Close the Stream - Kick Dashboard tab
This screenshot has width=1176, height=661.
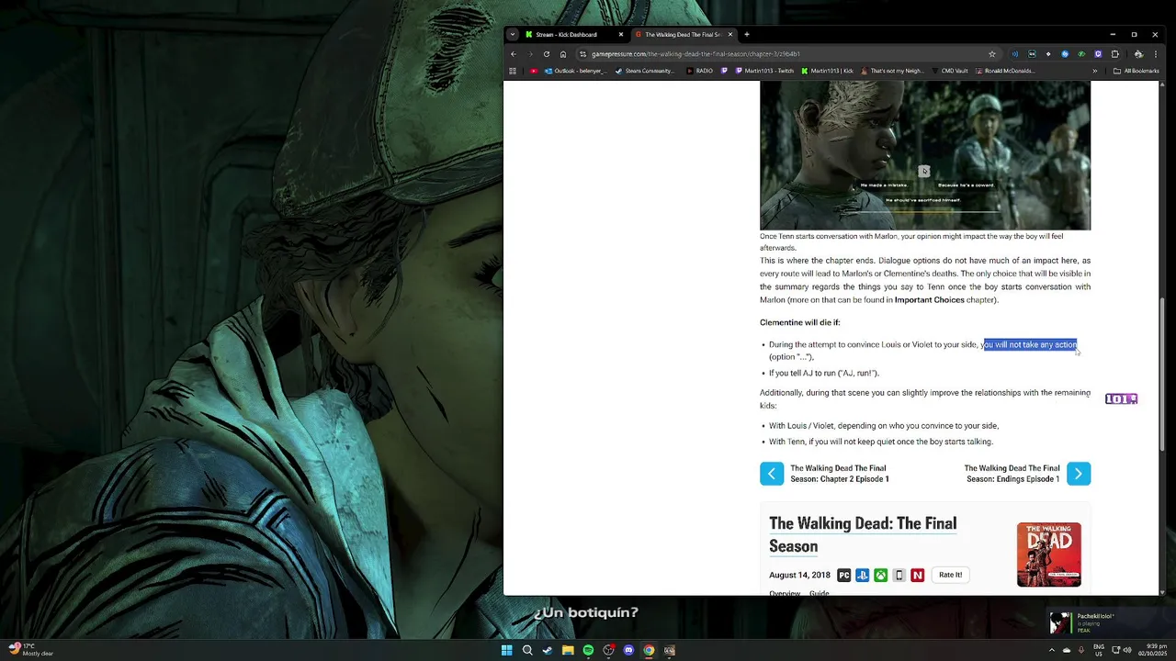[621, 35]
